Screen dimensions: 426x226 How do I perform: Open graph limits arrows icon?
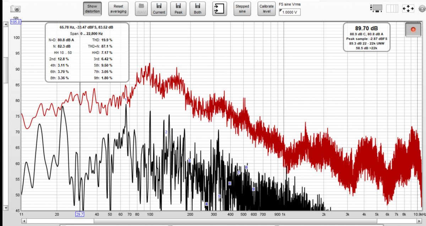pos(408,8)
